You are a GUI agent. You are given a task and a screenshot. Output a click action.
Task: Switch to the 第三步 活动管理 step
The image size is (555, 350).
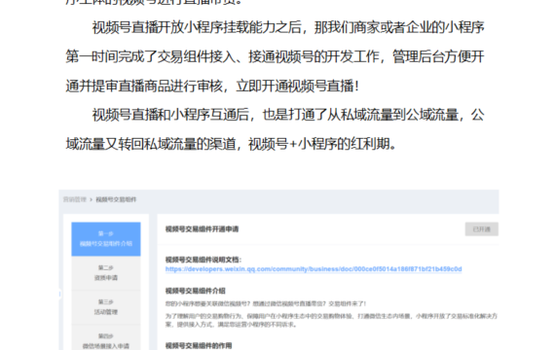tap(106, 307)
